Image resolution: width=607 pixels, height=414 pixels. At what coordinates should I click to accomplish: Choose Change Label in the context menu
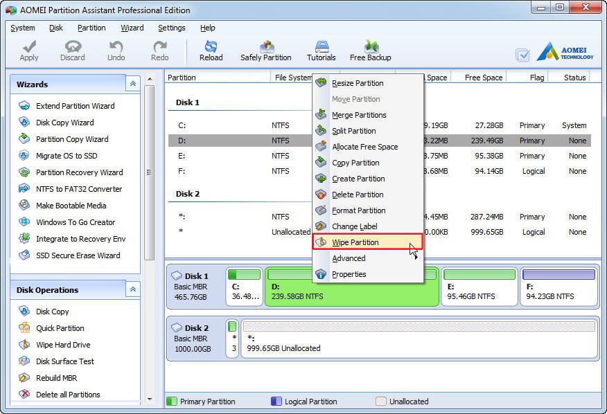[x=367, y=226]
